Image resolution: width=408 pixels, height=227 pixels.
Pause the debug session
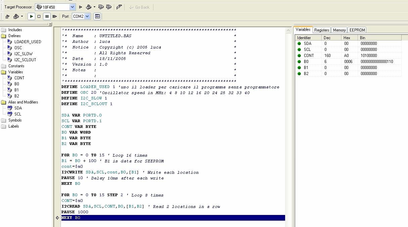pos(47,16)
